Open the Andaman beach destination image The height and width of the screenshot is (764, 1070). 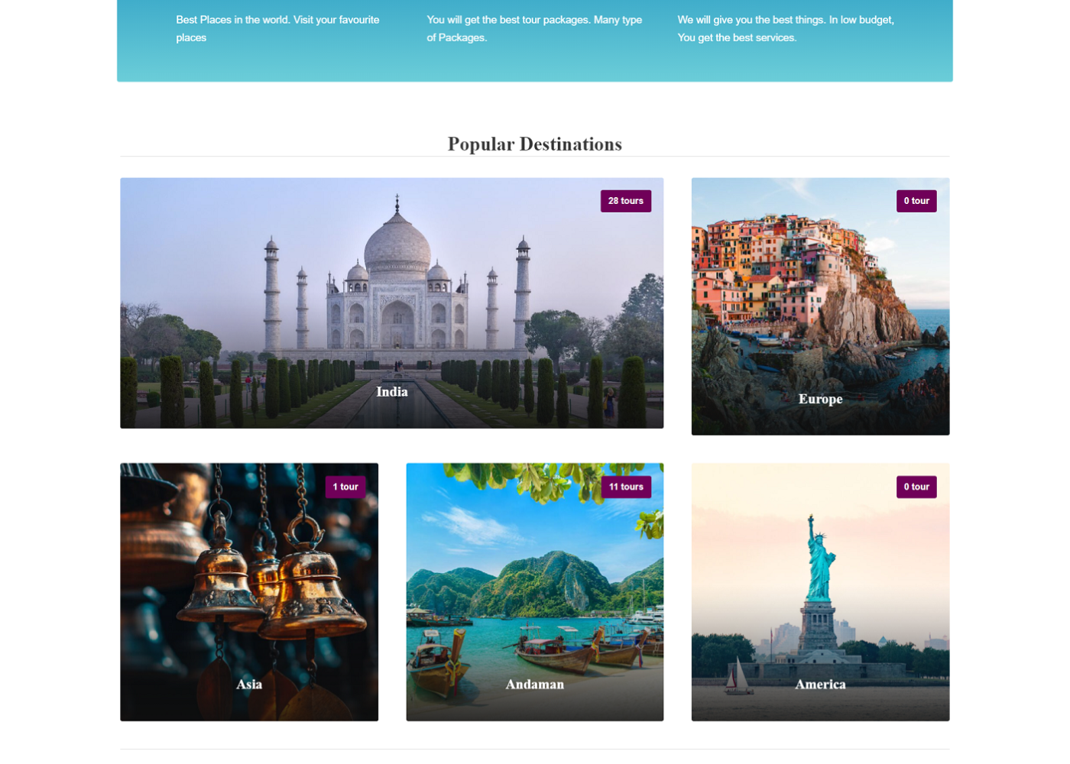pyautogui.click(x=534, y=591)
